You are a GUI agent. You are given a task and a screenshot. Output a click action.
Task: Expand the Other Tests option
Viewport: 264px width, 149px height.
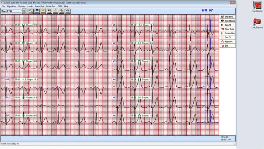pos(228,29)
